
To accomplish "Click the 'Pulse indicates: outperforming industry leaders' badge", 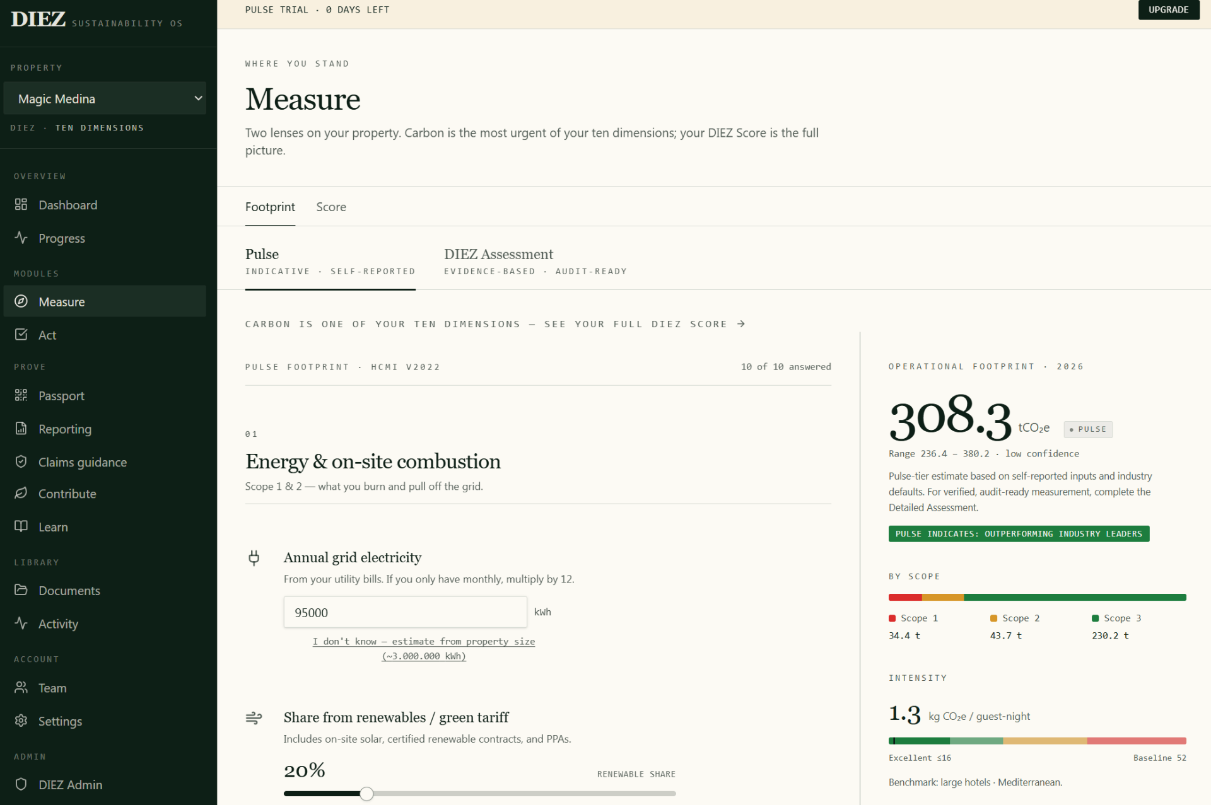I will pyautogui.click(x=1019, y=534).
